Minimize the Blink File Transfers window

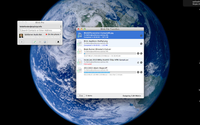(81, 29)
